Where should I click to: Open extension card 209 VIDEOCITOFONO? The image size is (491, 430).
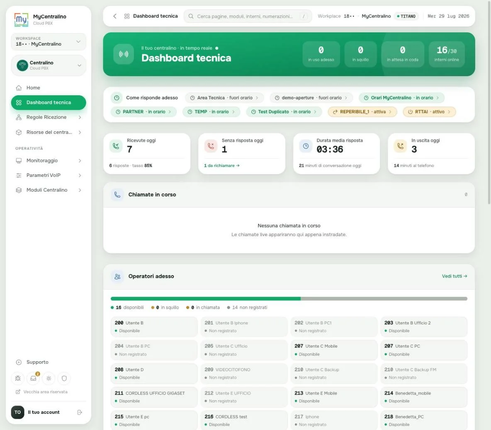(244, 374)
